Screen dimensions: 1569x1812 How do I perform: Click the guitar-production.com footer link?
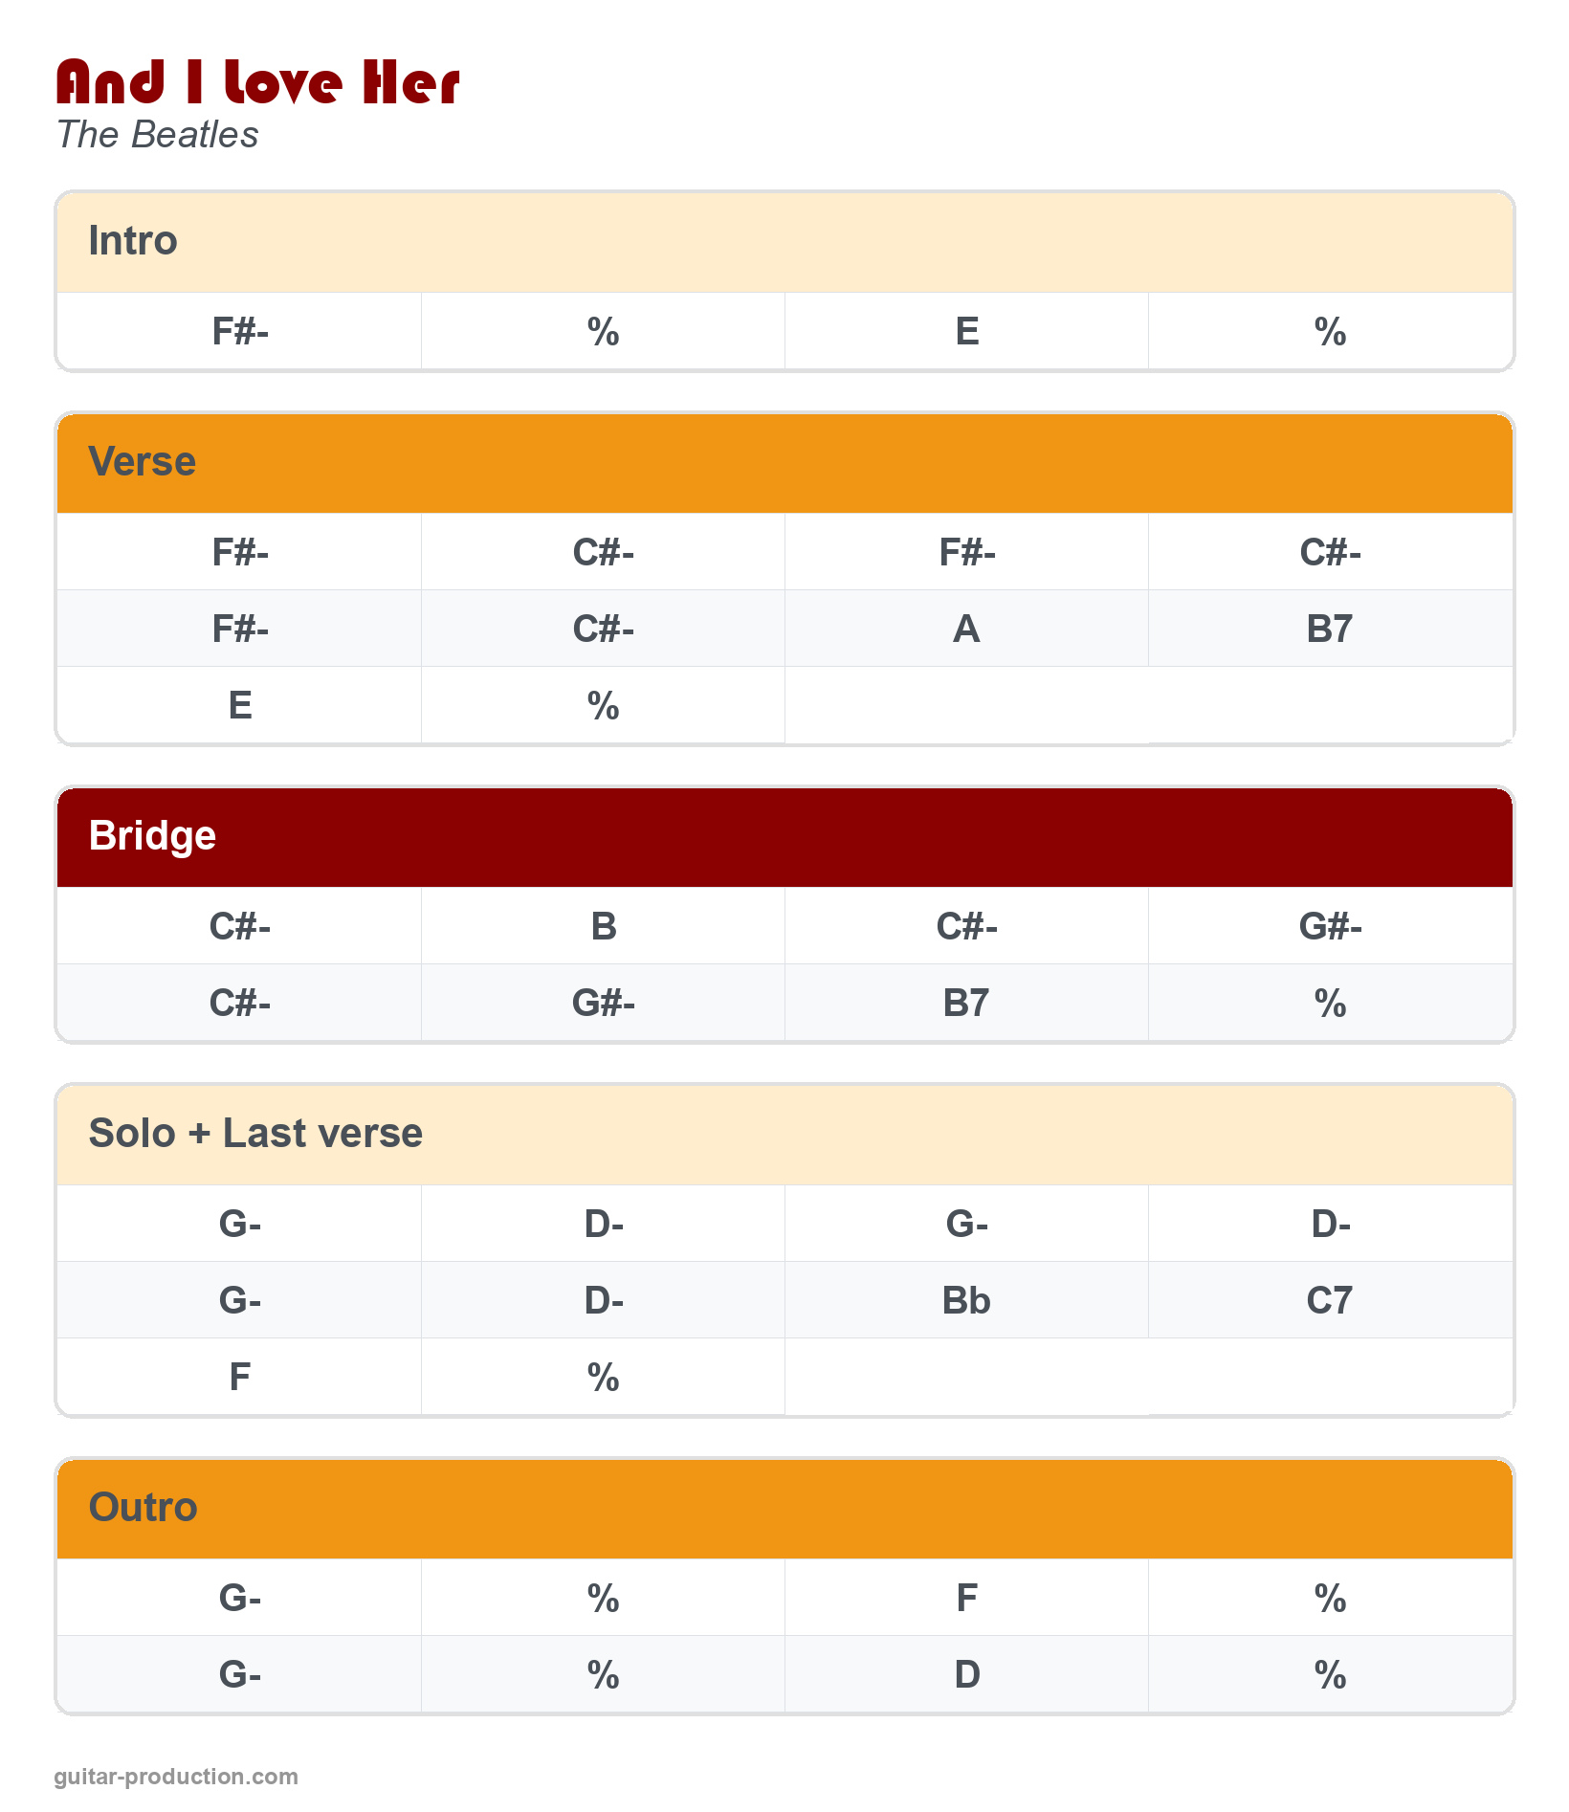[176, 1777]
